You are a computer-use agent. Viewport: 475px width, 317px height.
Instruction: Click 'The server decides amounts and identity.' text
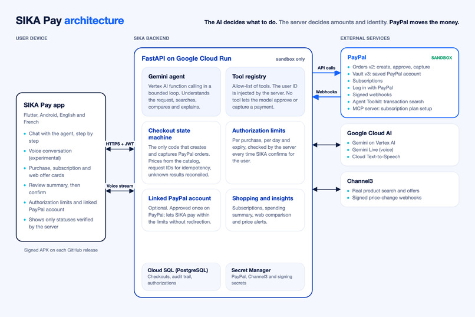[x=333, y=22]
